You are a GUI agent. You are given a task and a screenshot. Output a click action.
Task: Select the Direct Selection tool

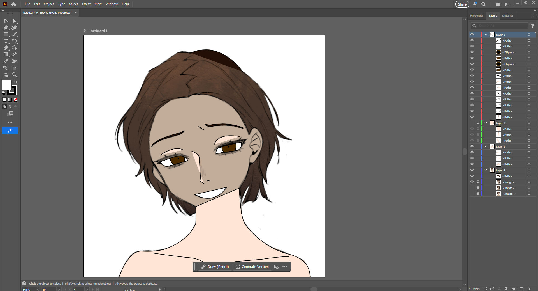(15, 21)
